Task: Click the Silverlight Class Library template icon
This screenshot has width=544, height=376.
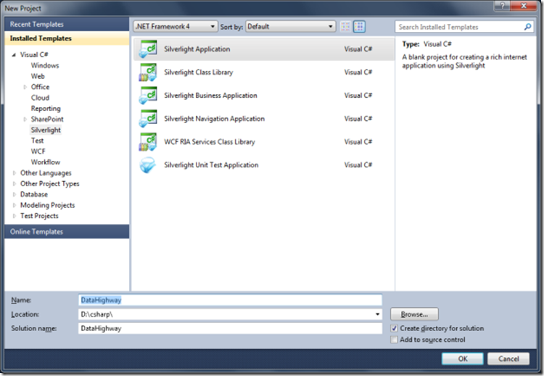Action: [x=148, y=72]
